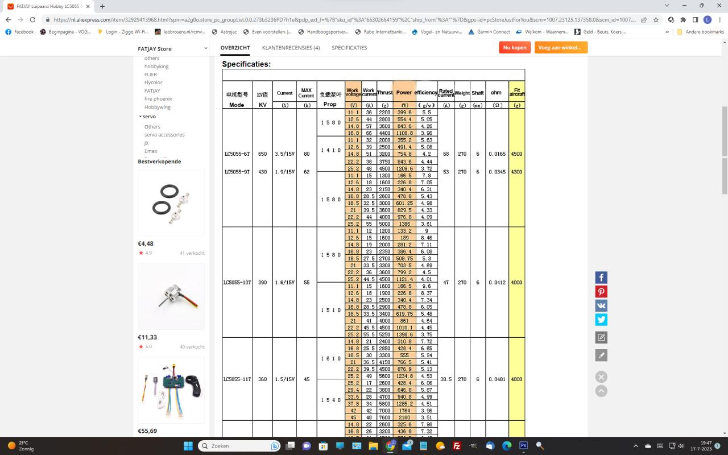Open the Garmin Connect bookmark
Screen dimensions: 728x455
[489, 32]
